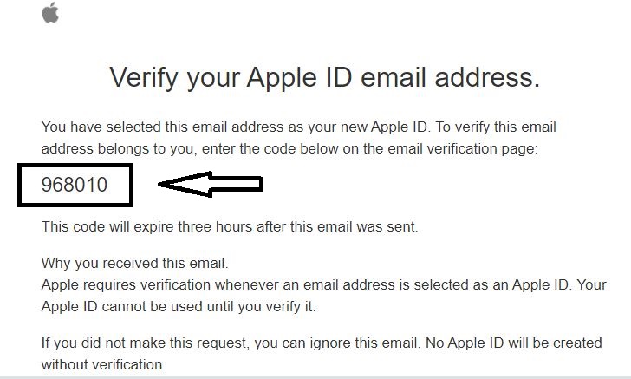Click the left-pointing arrow graphic
Image resolution: width=631 pixels, height=379 pixels.
click(210, 184)
